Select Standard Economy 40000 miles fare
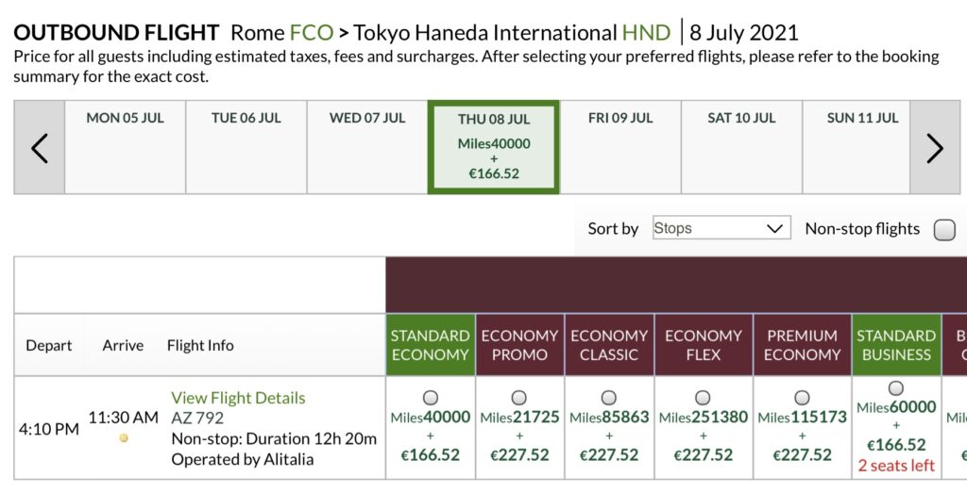The height and width of the screenshot is (493, 967). point(431,398)
